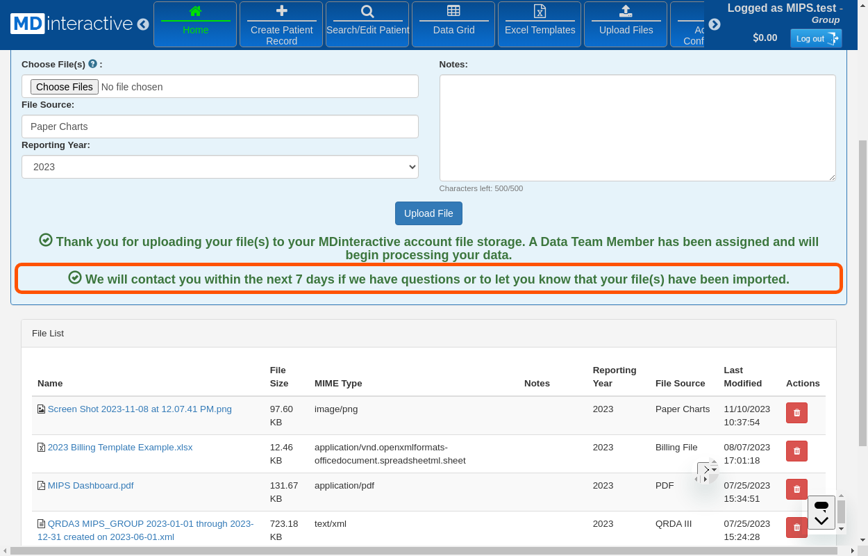This screenshot has height=556, width=868.
Task: Open MIPS Dashboard.pdf file link
Action: 90,486
